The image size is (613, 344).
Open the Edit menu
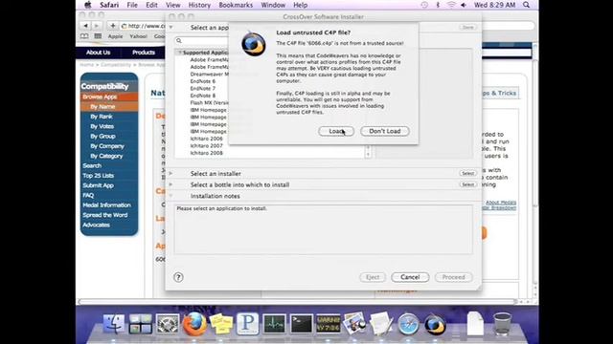pos(151,5)
